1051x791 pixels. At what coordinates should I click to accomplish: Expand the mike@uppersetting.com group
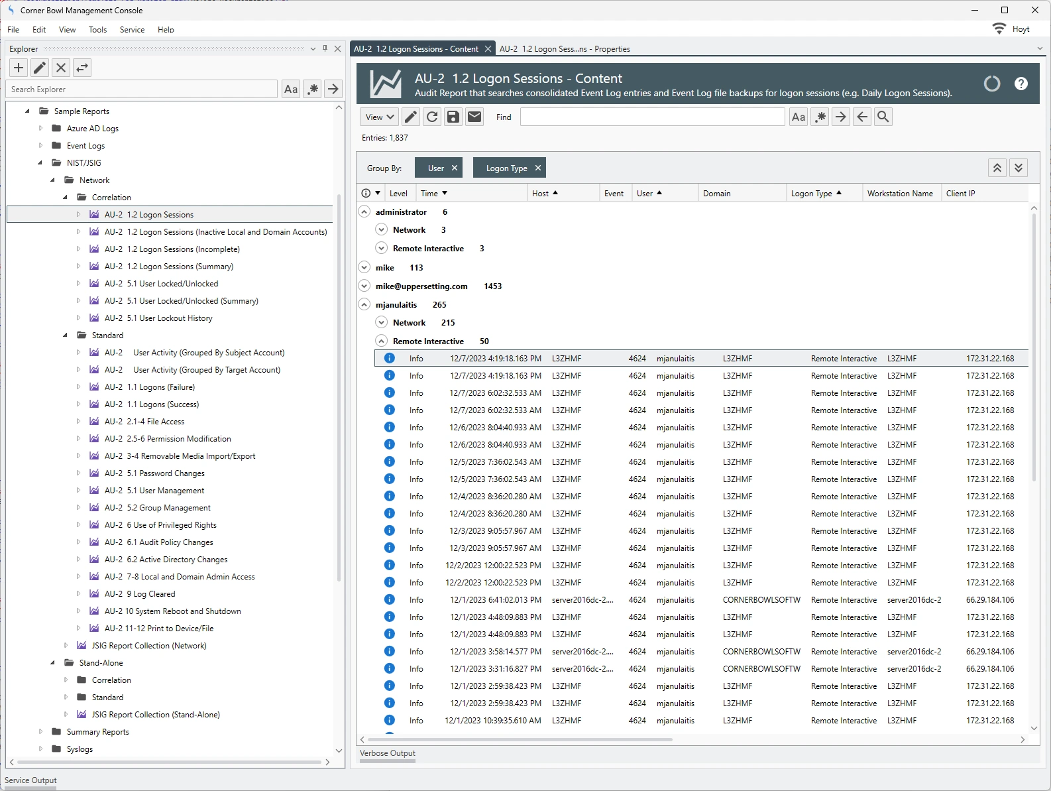pyautogui.click(x=364, y=286)
